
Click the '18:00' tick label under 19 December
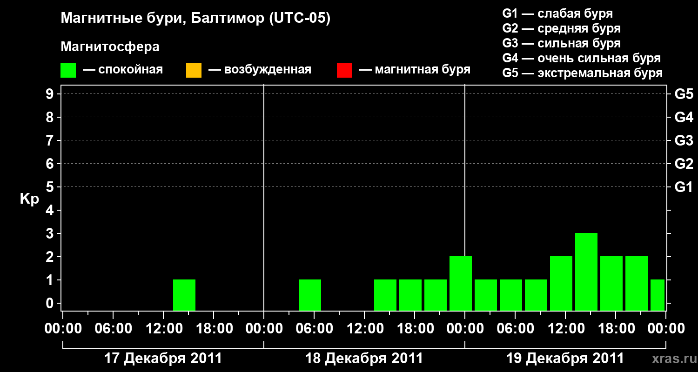pyautogui.click(x=616, y=329)
